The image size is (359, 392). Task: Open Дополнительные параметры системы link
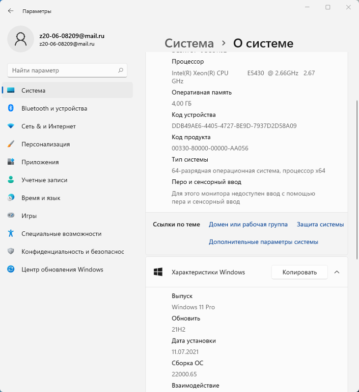point(263,242)
